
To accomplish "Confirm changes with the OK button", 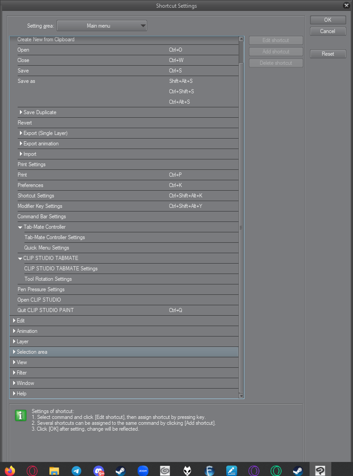I will tap(328, 20).
